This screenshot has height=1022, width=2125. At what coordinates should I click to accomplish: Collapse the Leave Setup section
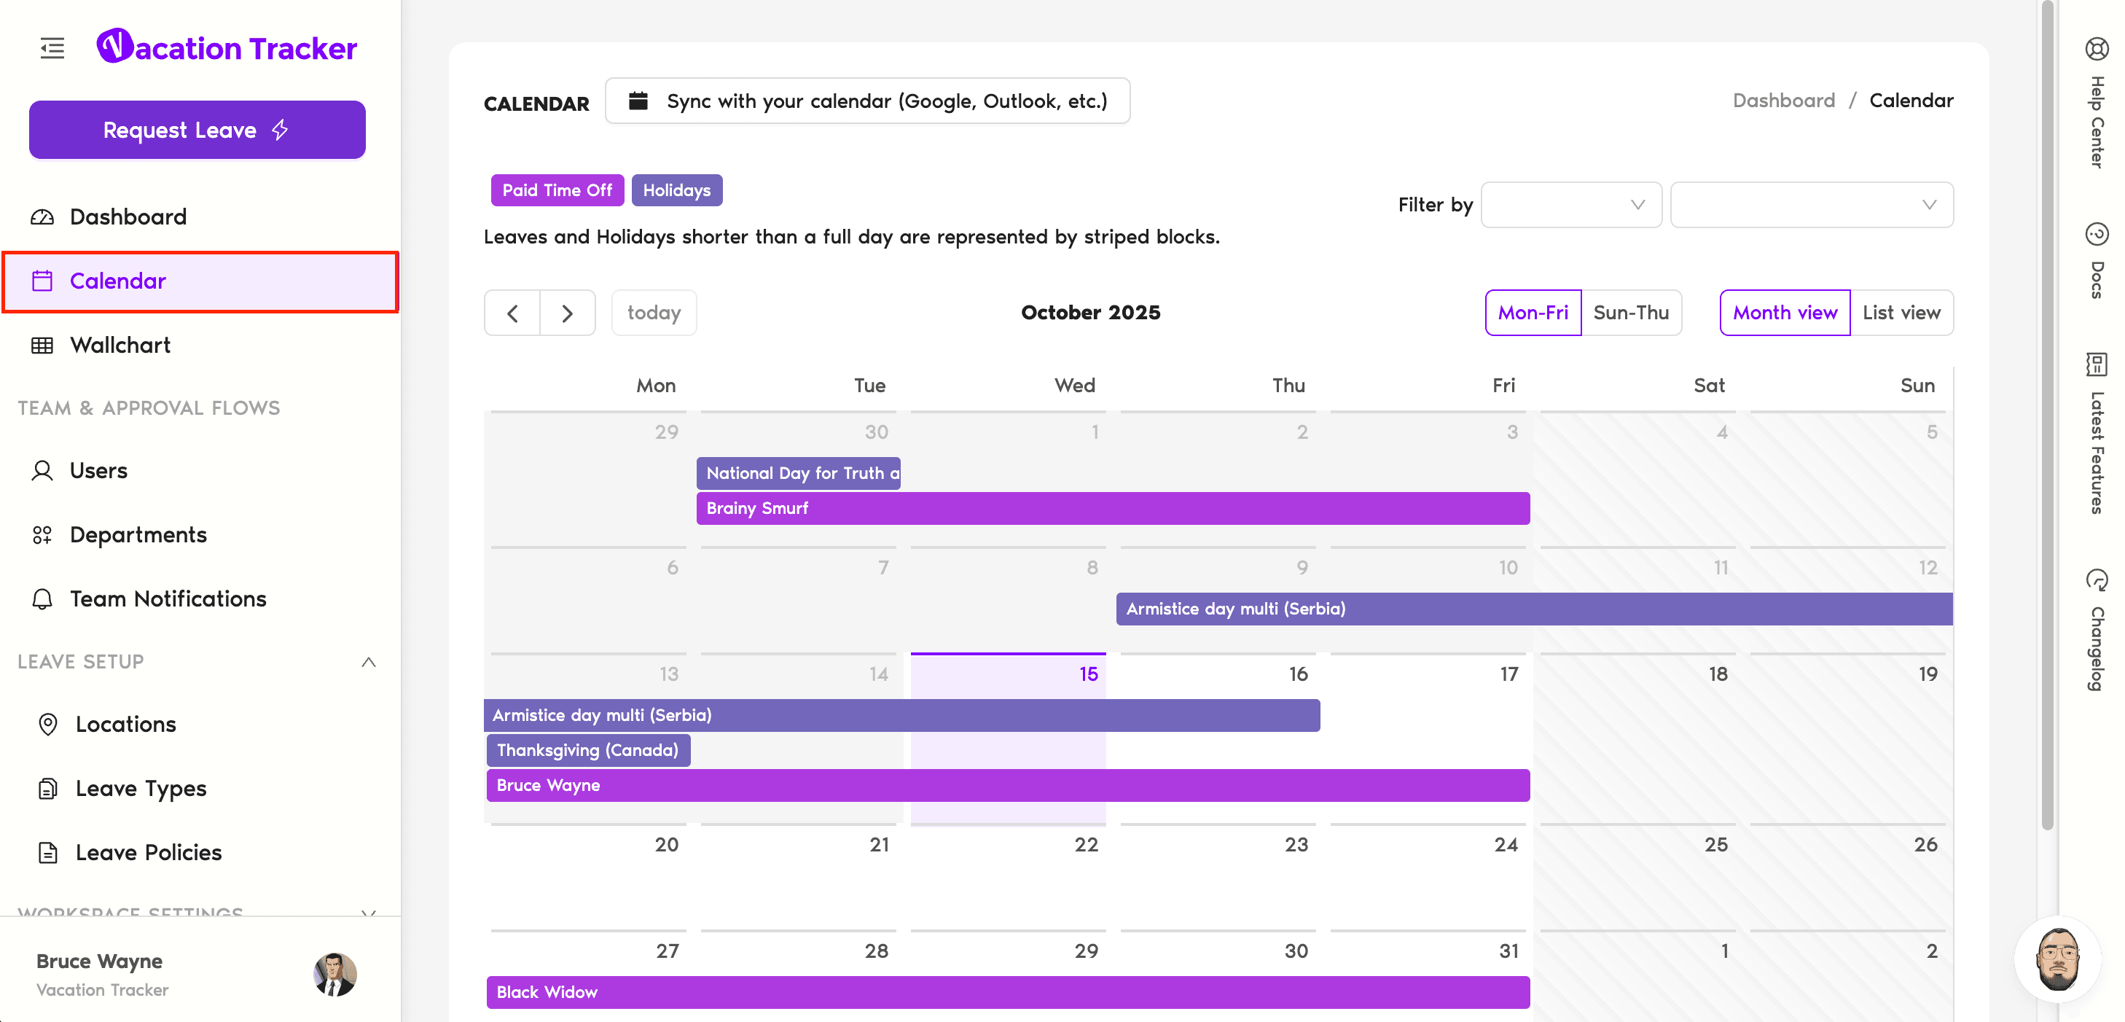tap(369, 663)
